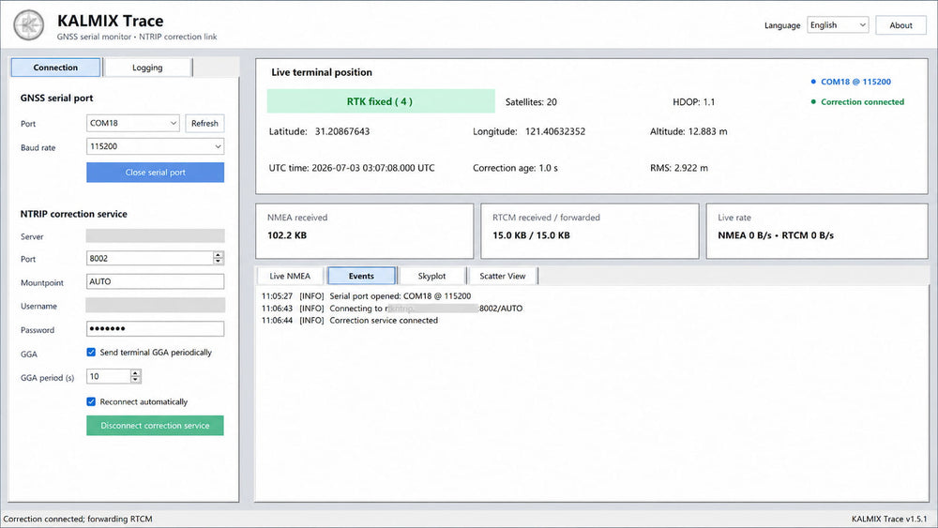Open the Live NMEA tab
The width and height of the screenshot is (938, 528).
coord(290,277)
